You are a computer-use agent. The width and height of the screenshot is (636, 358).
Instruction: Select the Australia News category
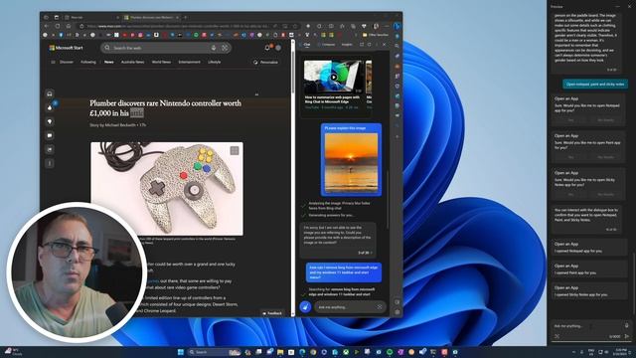pyautogui.click(x=132, y=62)
